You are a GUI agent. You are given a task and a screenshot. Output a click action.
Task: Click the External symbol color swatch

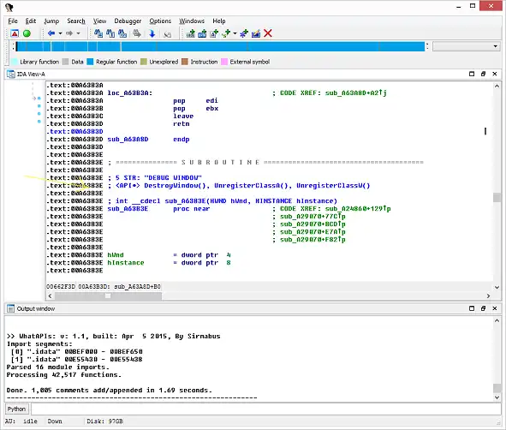pyautogui.click(x=224, y=62)
